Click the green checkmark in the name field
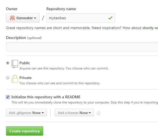This screenshot has width=158, height=137. (x=110, y=18)
